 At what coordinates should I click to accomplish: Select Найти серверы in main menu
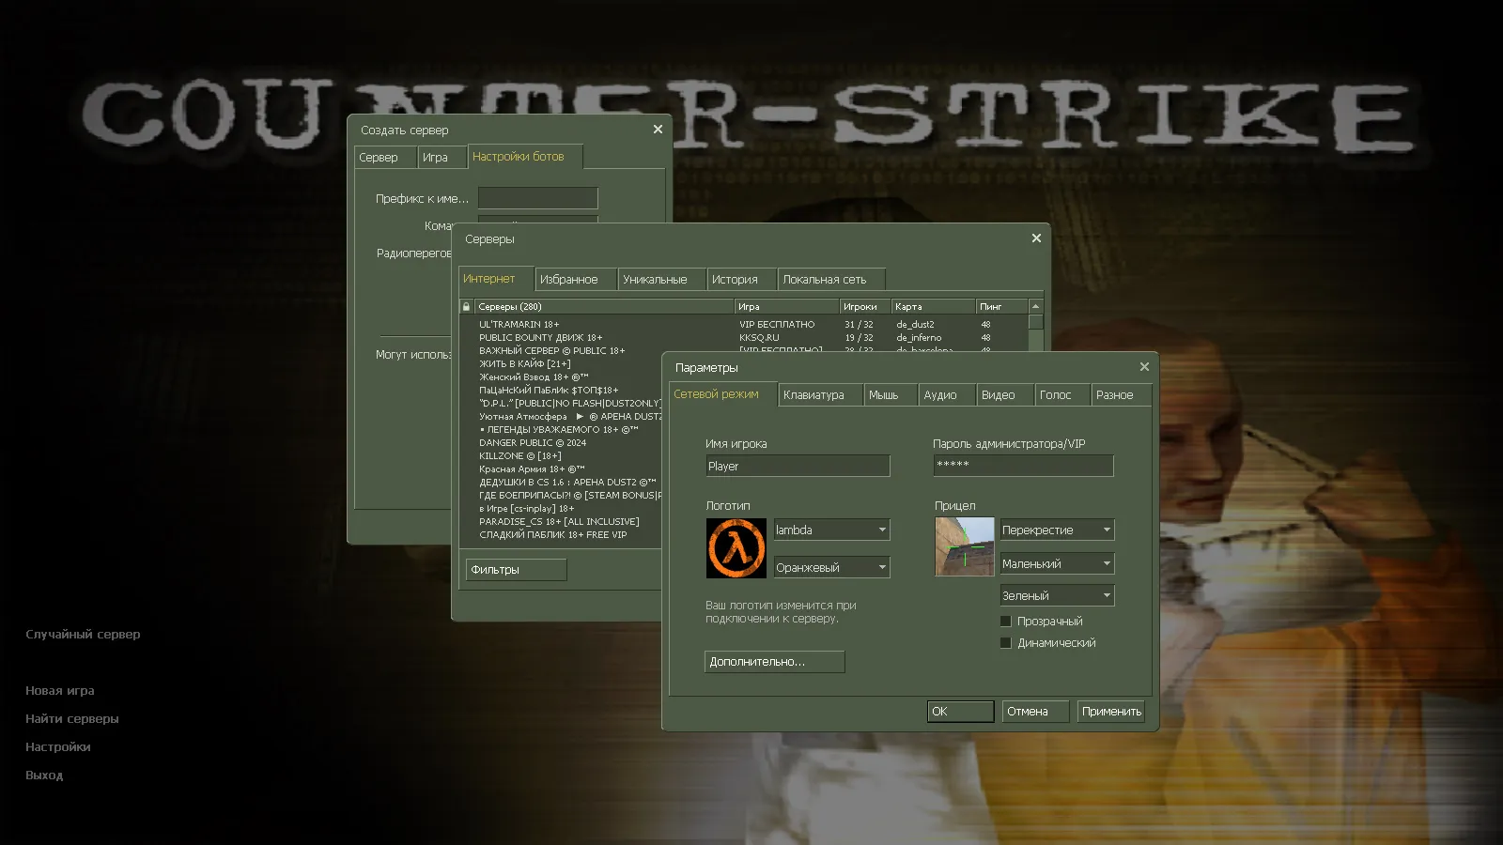(72, 719)
